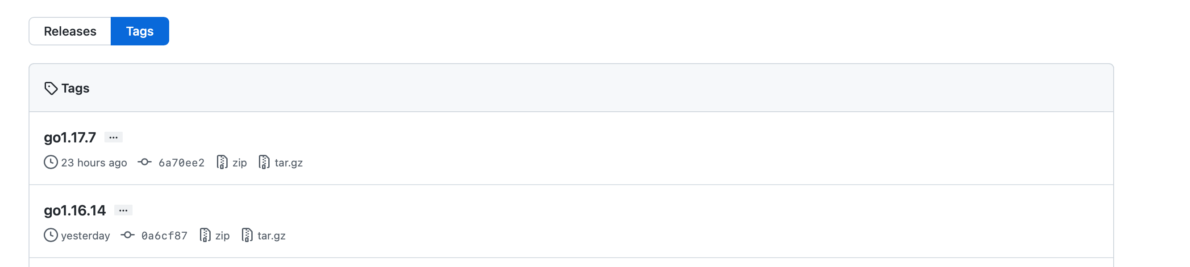
Task: Click the commit icon before 6a70ee2
Action: click(x=145, y=162)
